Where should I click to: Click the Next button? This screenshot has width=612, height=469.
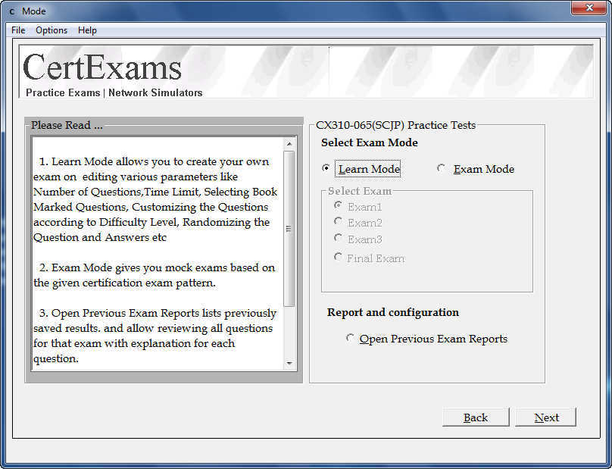click(545, 417)
